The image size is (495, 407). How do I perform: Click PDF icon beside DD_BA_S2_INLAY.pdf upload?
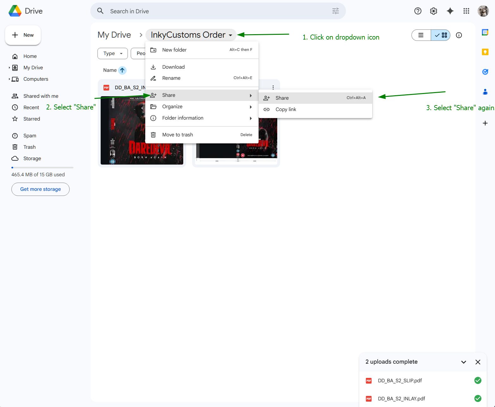click(x=369, y=399)
